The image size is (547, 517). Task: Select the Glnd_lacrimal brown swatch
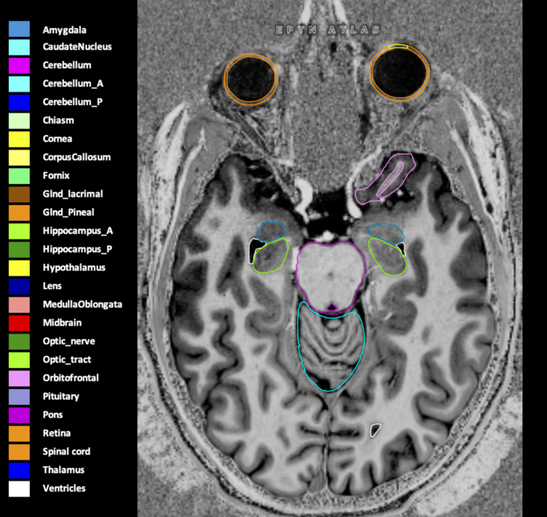[19, 194]
